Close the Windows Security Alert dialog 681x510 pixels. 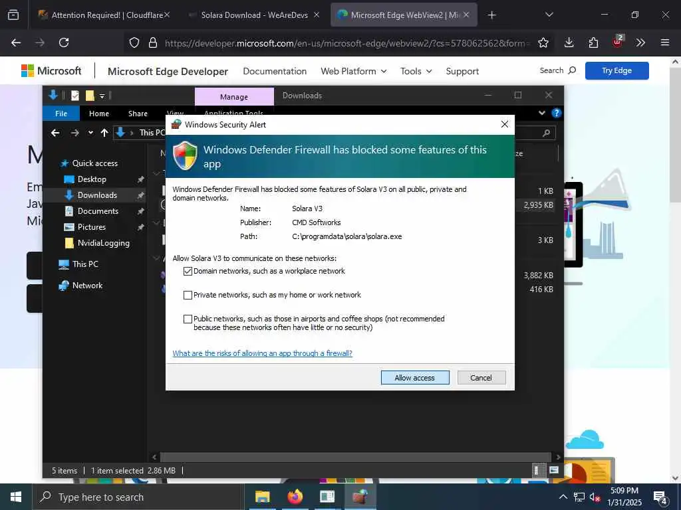point(504,124)
